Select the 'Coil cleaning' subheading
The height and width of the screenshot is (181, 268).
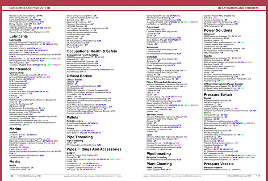click(x=17, y=73)
